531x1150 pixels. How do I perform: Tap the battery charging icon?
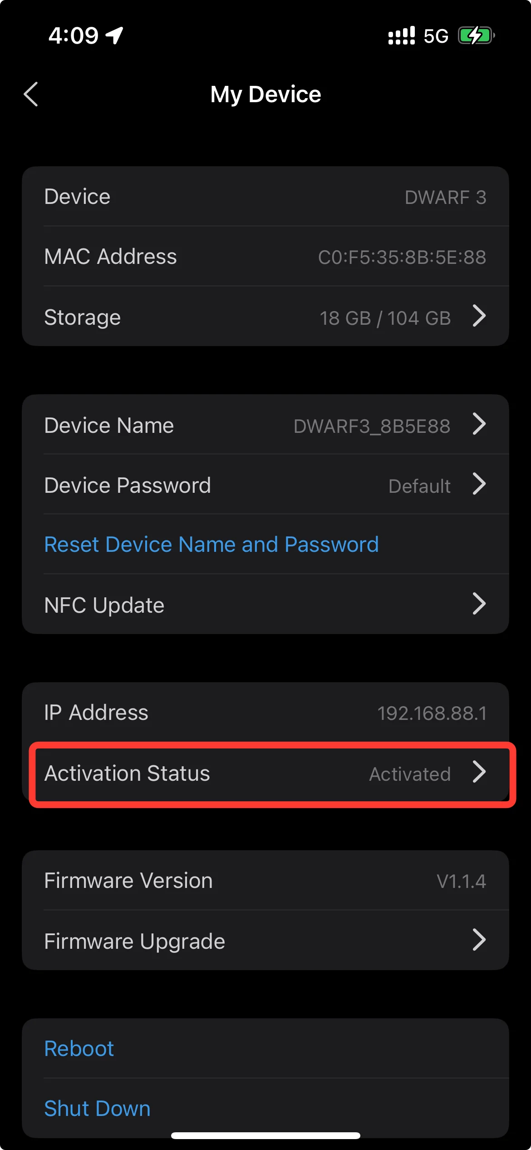476,35
